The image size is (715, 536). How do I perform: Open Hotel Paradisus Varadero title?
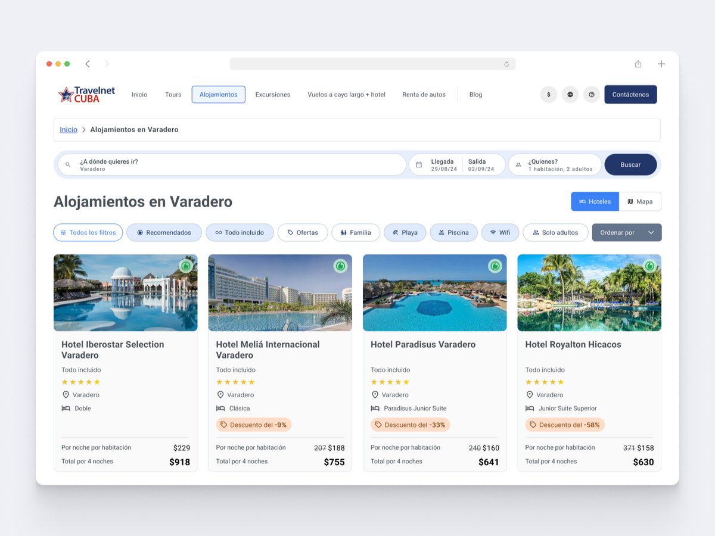423,344
